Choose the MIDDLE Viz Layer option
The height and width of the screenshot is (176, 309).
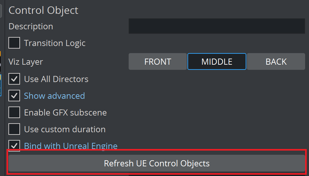click(217, 61)
